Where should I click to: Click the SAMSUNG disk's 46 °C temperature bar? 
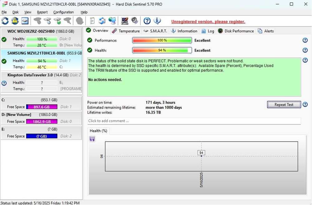click(x=42, y=67)
